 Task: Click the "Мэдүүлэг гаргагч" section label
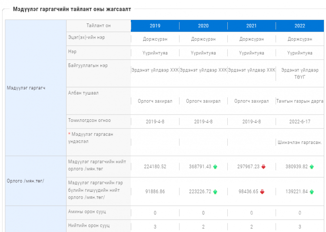click(27, 88)
